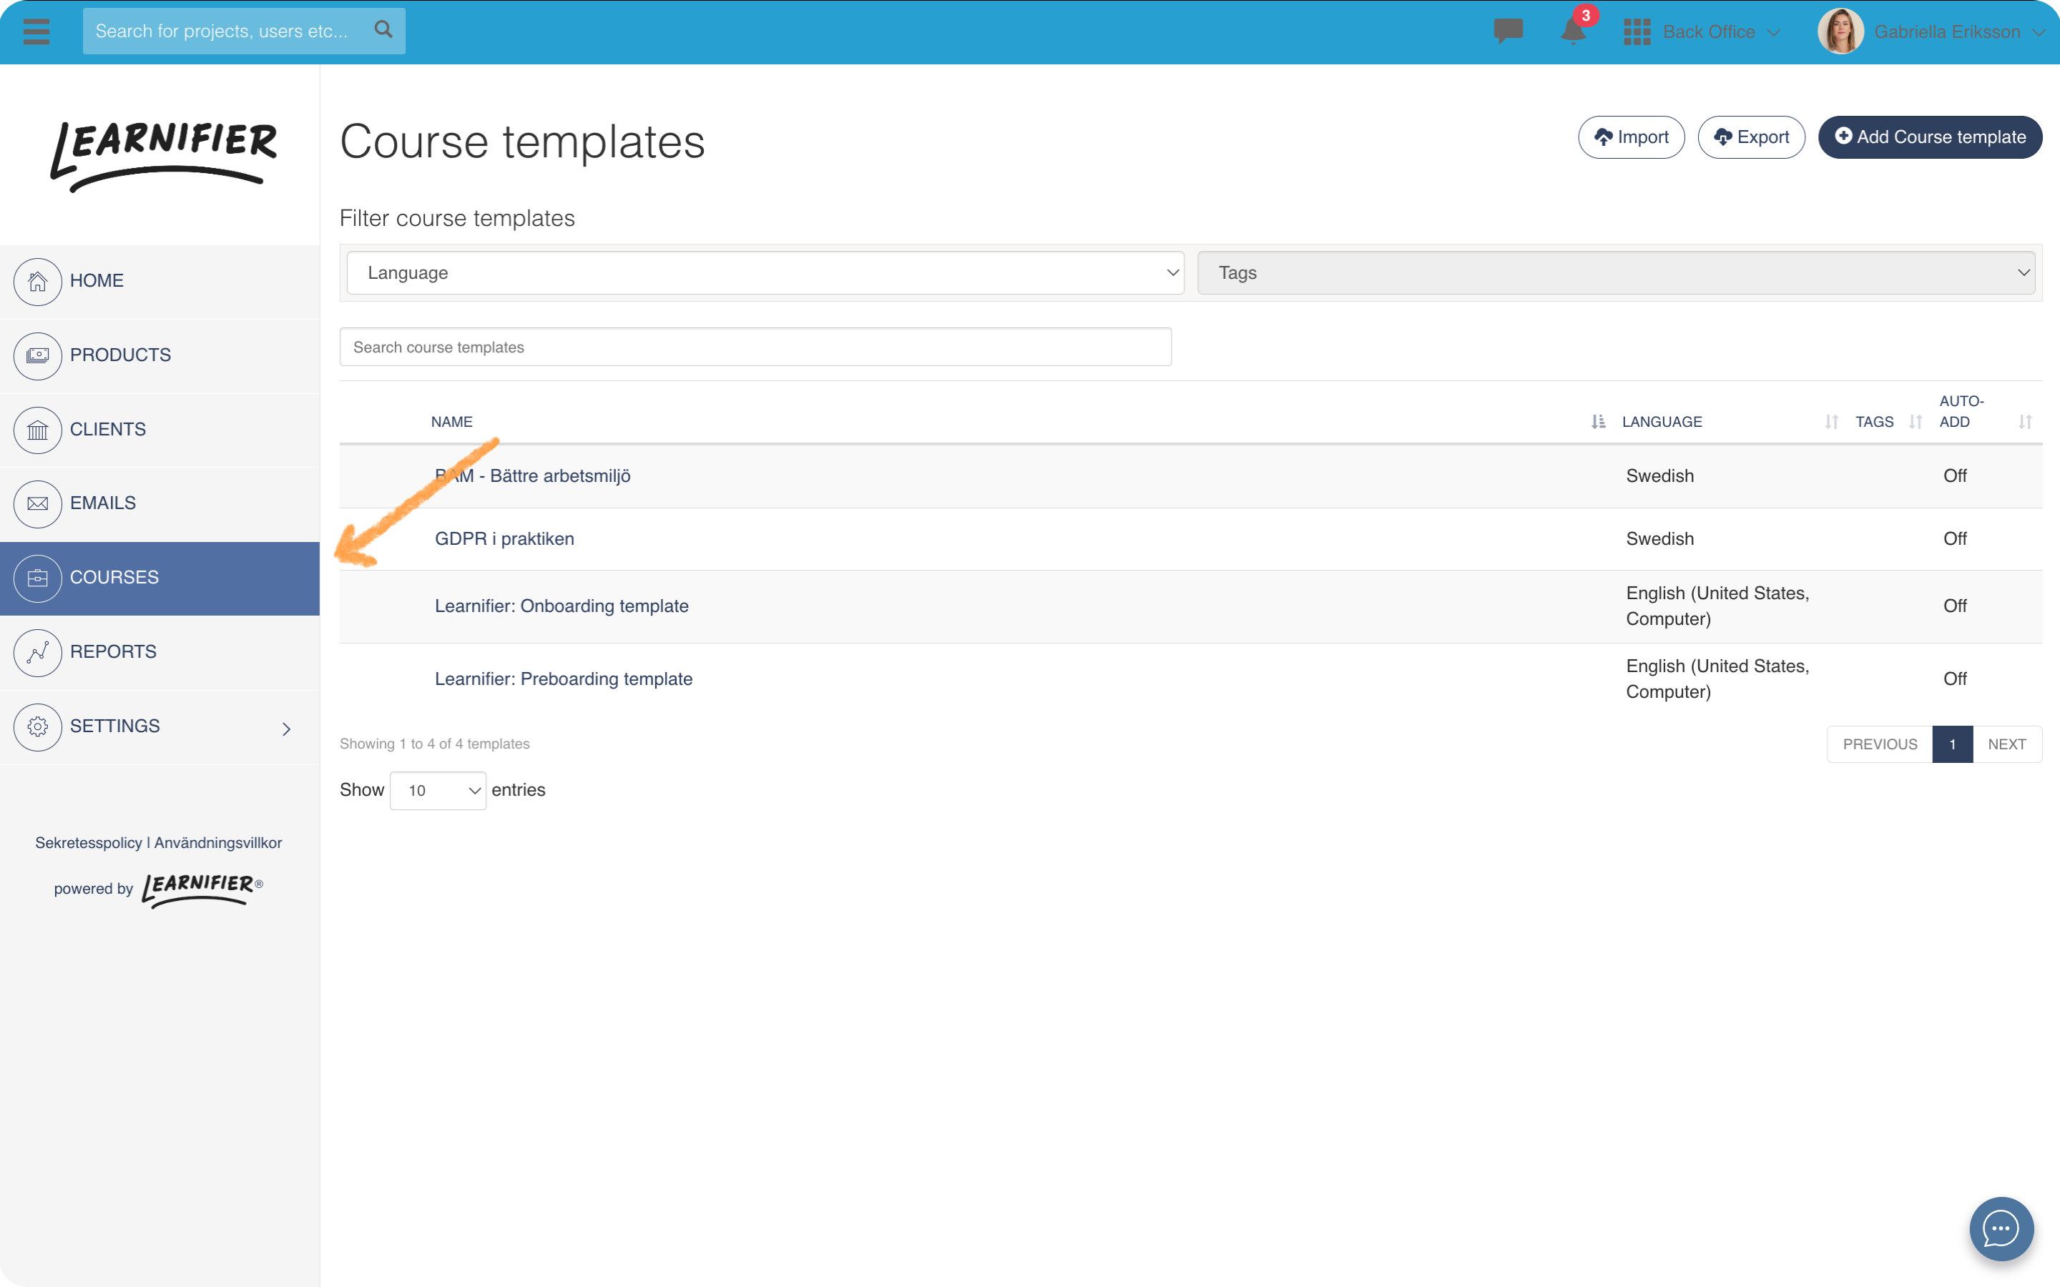Click the Reports chart icon
The image size is (2060, 1287).
tap(37, 653)
